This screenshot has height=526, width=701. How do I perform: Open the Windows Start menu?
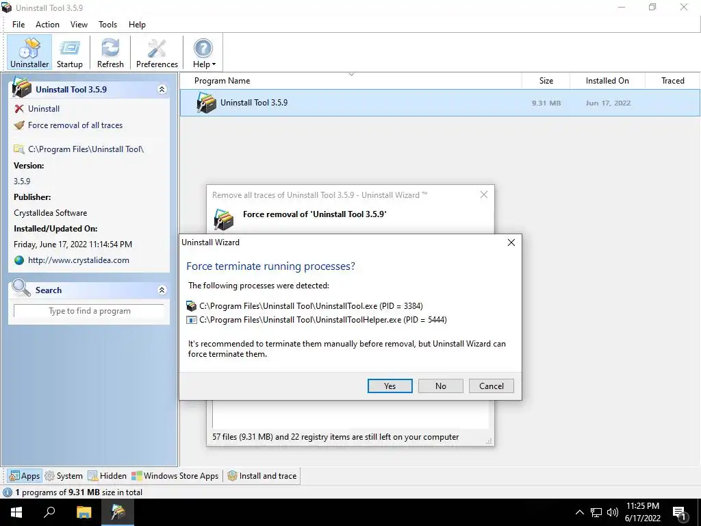point(16,512)
